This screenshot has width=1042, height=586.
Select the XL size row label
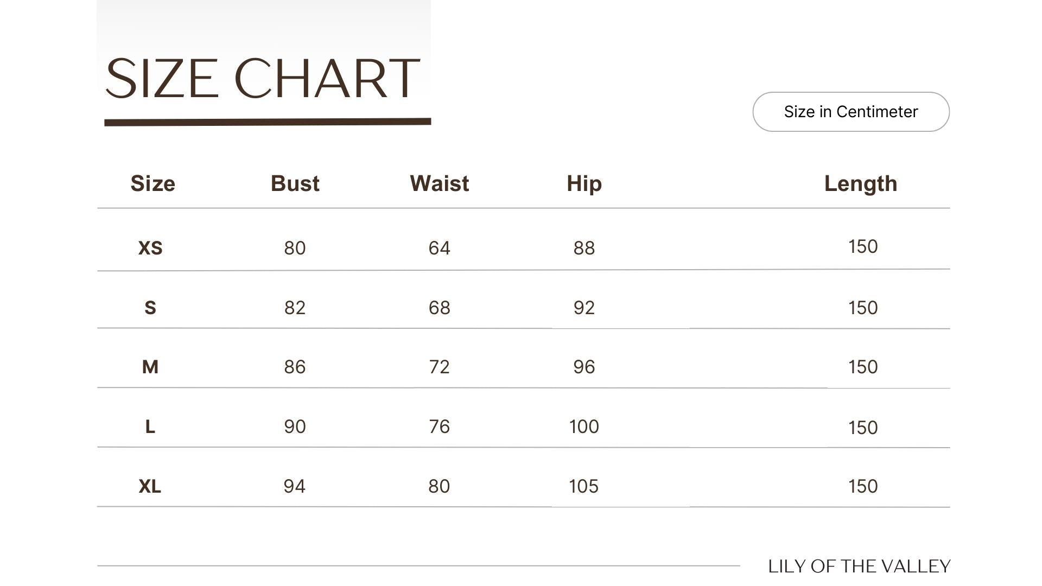(x=150, y=486)
